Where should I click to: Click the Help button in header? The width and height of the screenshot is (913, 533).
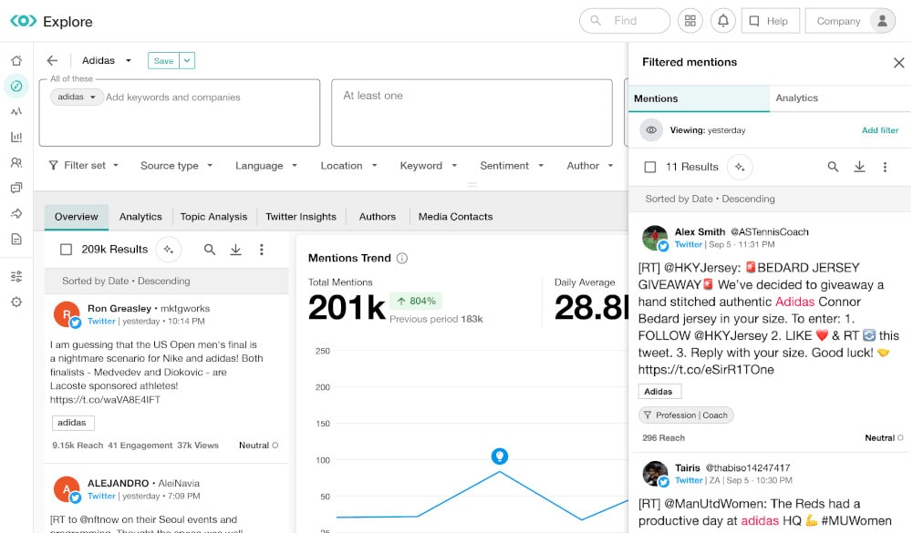(x=770, y=21)
